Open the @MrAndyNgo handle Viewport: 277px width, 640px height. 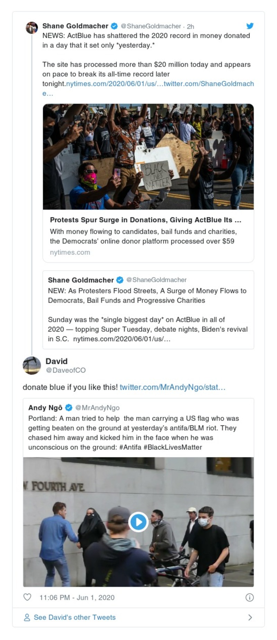97,408
